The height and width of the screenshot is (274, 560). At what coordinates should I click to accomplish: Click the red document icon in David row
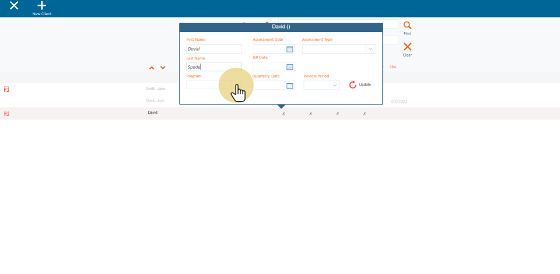tap(6, 113)
